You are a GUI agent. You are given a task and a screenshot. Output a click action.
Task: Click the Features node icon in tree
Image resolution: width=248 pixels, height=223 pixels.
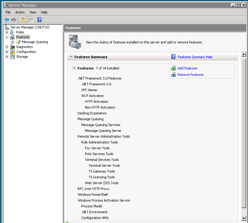[x=12, y=37]
